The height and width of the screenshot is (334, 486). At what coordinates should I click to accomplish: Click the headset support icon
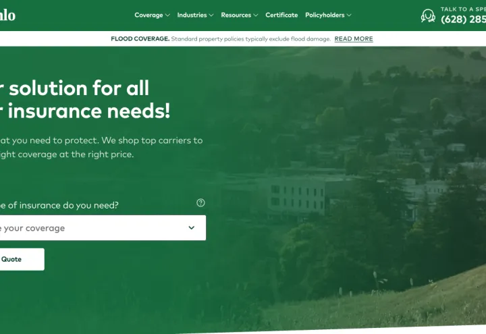click(x=428, y=16)
